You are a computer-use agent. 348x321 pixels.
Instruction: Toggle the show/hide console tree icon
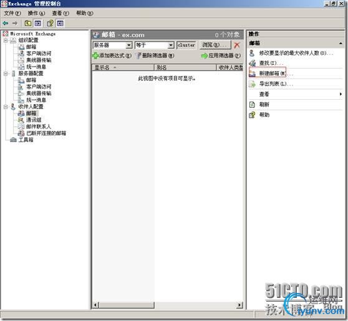(37, 23)
